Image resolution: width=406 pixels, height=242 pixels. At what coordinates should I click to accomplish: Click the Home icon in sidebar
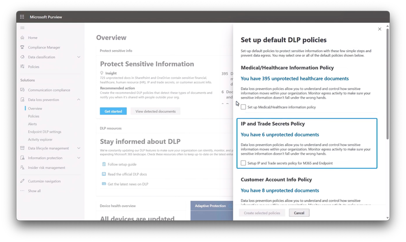[22, 37]
